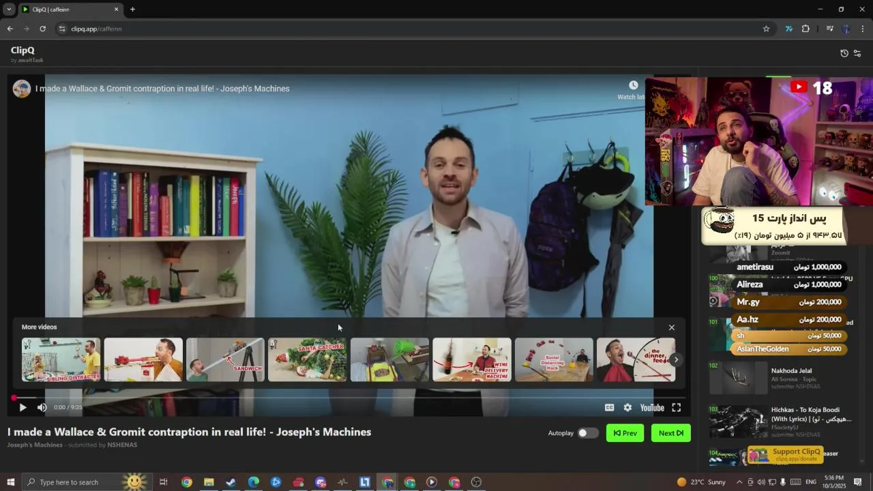The width and height of the screenshot is (873, 491).
Task: Open the Dinner Feeder video thumbnail
Action: pos(636,359)
